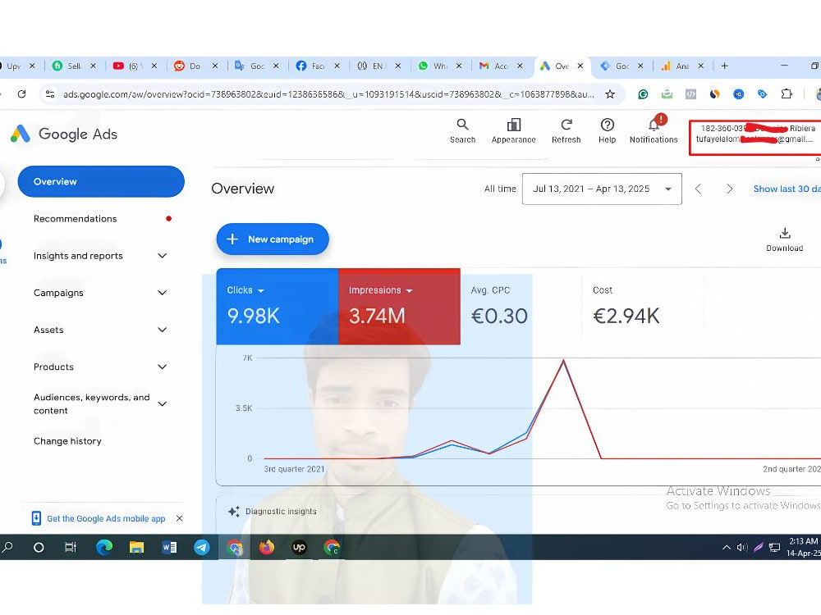The height and width of the screenshot is (615, 821).
Task: Expand the Campaigns section
Action: click(x=163, y=293)
